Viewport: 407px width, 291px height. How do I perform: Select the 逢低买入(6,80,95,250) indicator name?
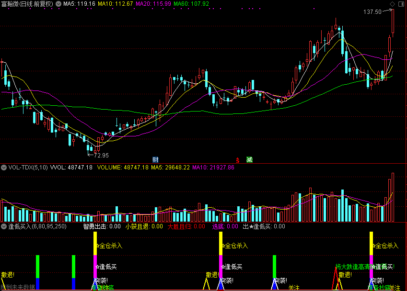37,226
